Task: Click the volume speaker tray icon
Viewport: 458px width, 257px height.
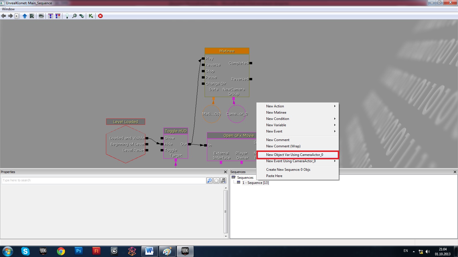Action: tap(428, 252)
